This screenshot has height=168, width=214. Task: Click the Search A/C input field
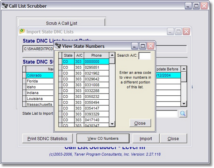145,55
